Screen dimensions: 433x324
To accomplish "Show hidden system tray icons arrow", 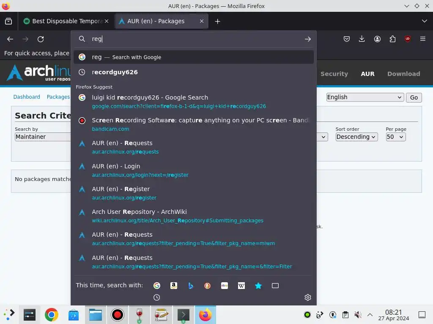I will tap(370, 315).
